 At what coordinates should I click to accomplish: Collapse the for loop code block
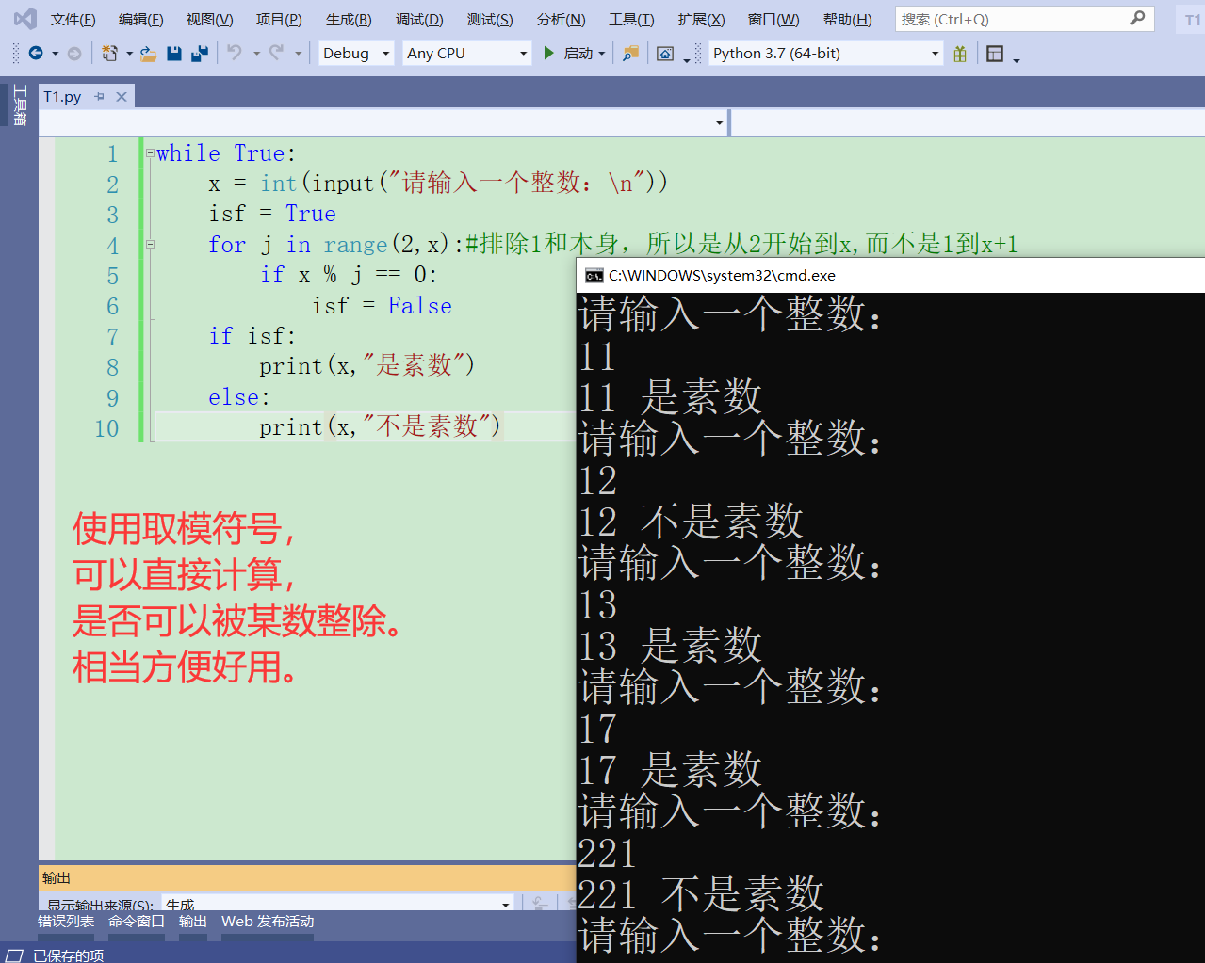150,245
